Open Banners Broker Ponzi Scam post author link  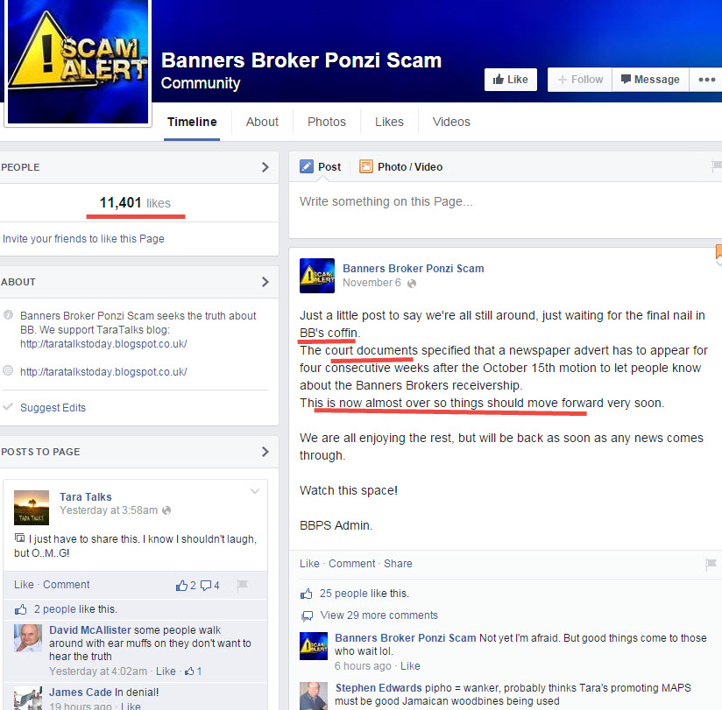coord(413,268)
